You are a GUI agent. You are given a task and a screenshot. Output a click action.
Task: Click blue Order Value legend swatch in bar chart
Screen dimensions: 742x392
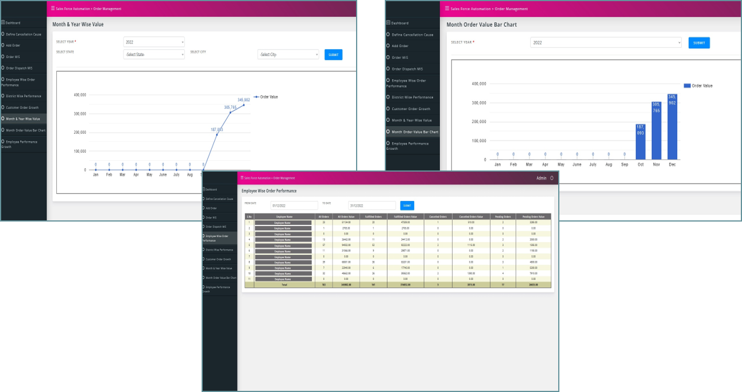click(x=687, y=86)
